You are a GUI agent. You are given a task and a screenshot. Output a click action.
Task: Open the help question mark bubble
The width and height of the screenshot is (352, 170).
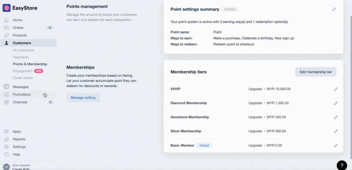tap(342, 165)
